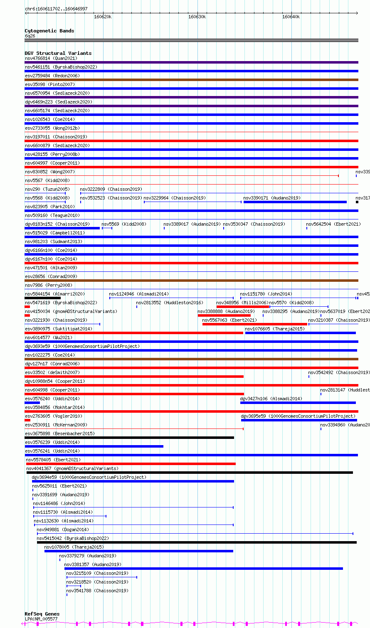Open variant esv3675898 (Besenbacher2015)
370x628 pixels.
pyautogui.click(x=59, y=433)
